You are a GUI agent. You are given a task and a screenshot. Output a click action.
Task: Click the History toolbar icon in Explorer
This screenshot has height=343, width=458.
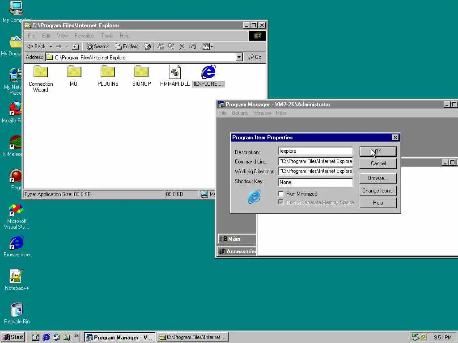click(147, 46)
